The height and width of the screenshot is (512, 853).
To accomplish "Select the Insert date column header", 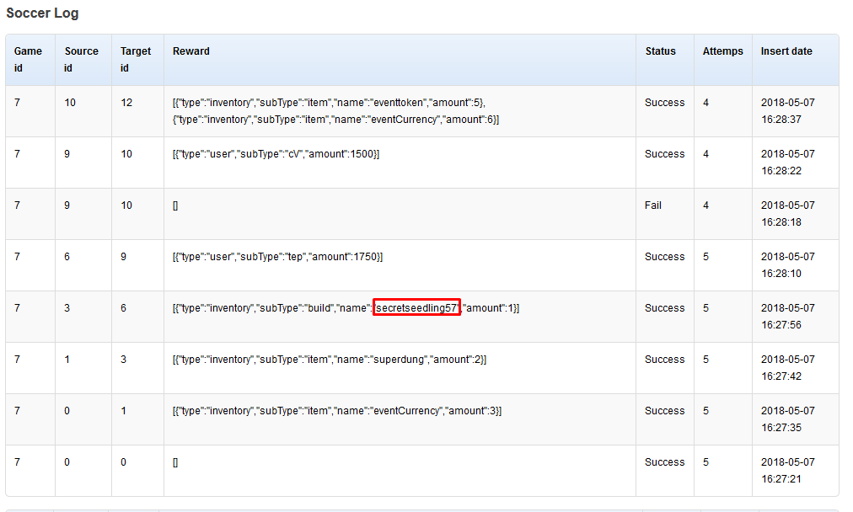I will (786, 51).
